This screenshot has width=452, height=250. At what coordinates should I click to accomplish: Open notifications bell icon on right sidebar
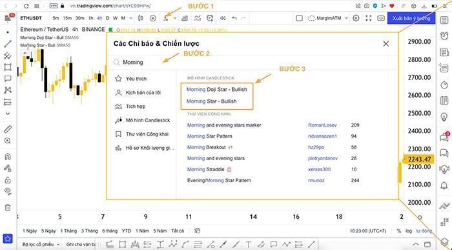[x=444, y=185]
